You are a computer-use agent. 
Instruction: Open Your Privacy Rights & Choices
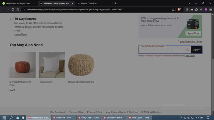click(121, 112)
